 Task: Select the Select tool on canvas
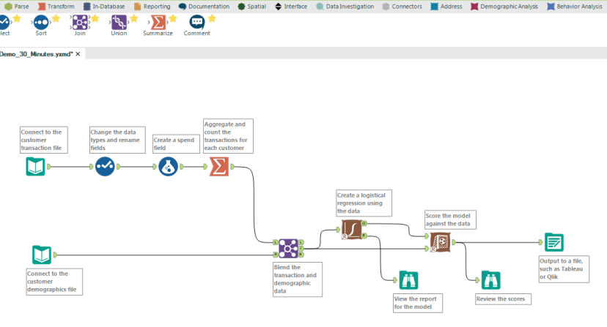(105, 167)
